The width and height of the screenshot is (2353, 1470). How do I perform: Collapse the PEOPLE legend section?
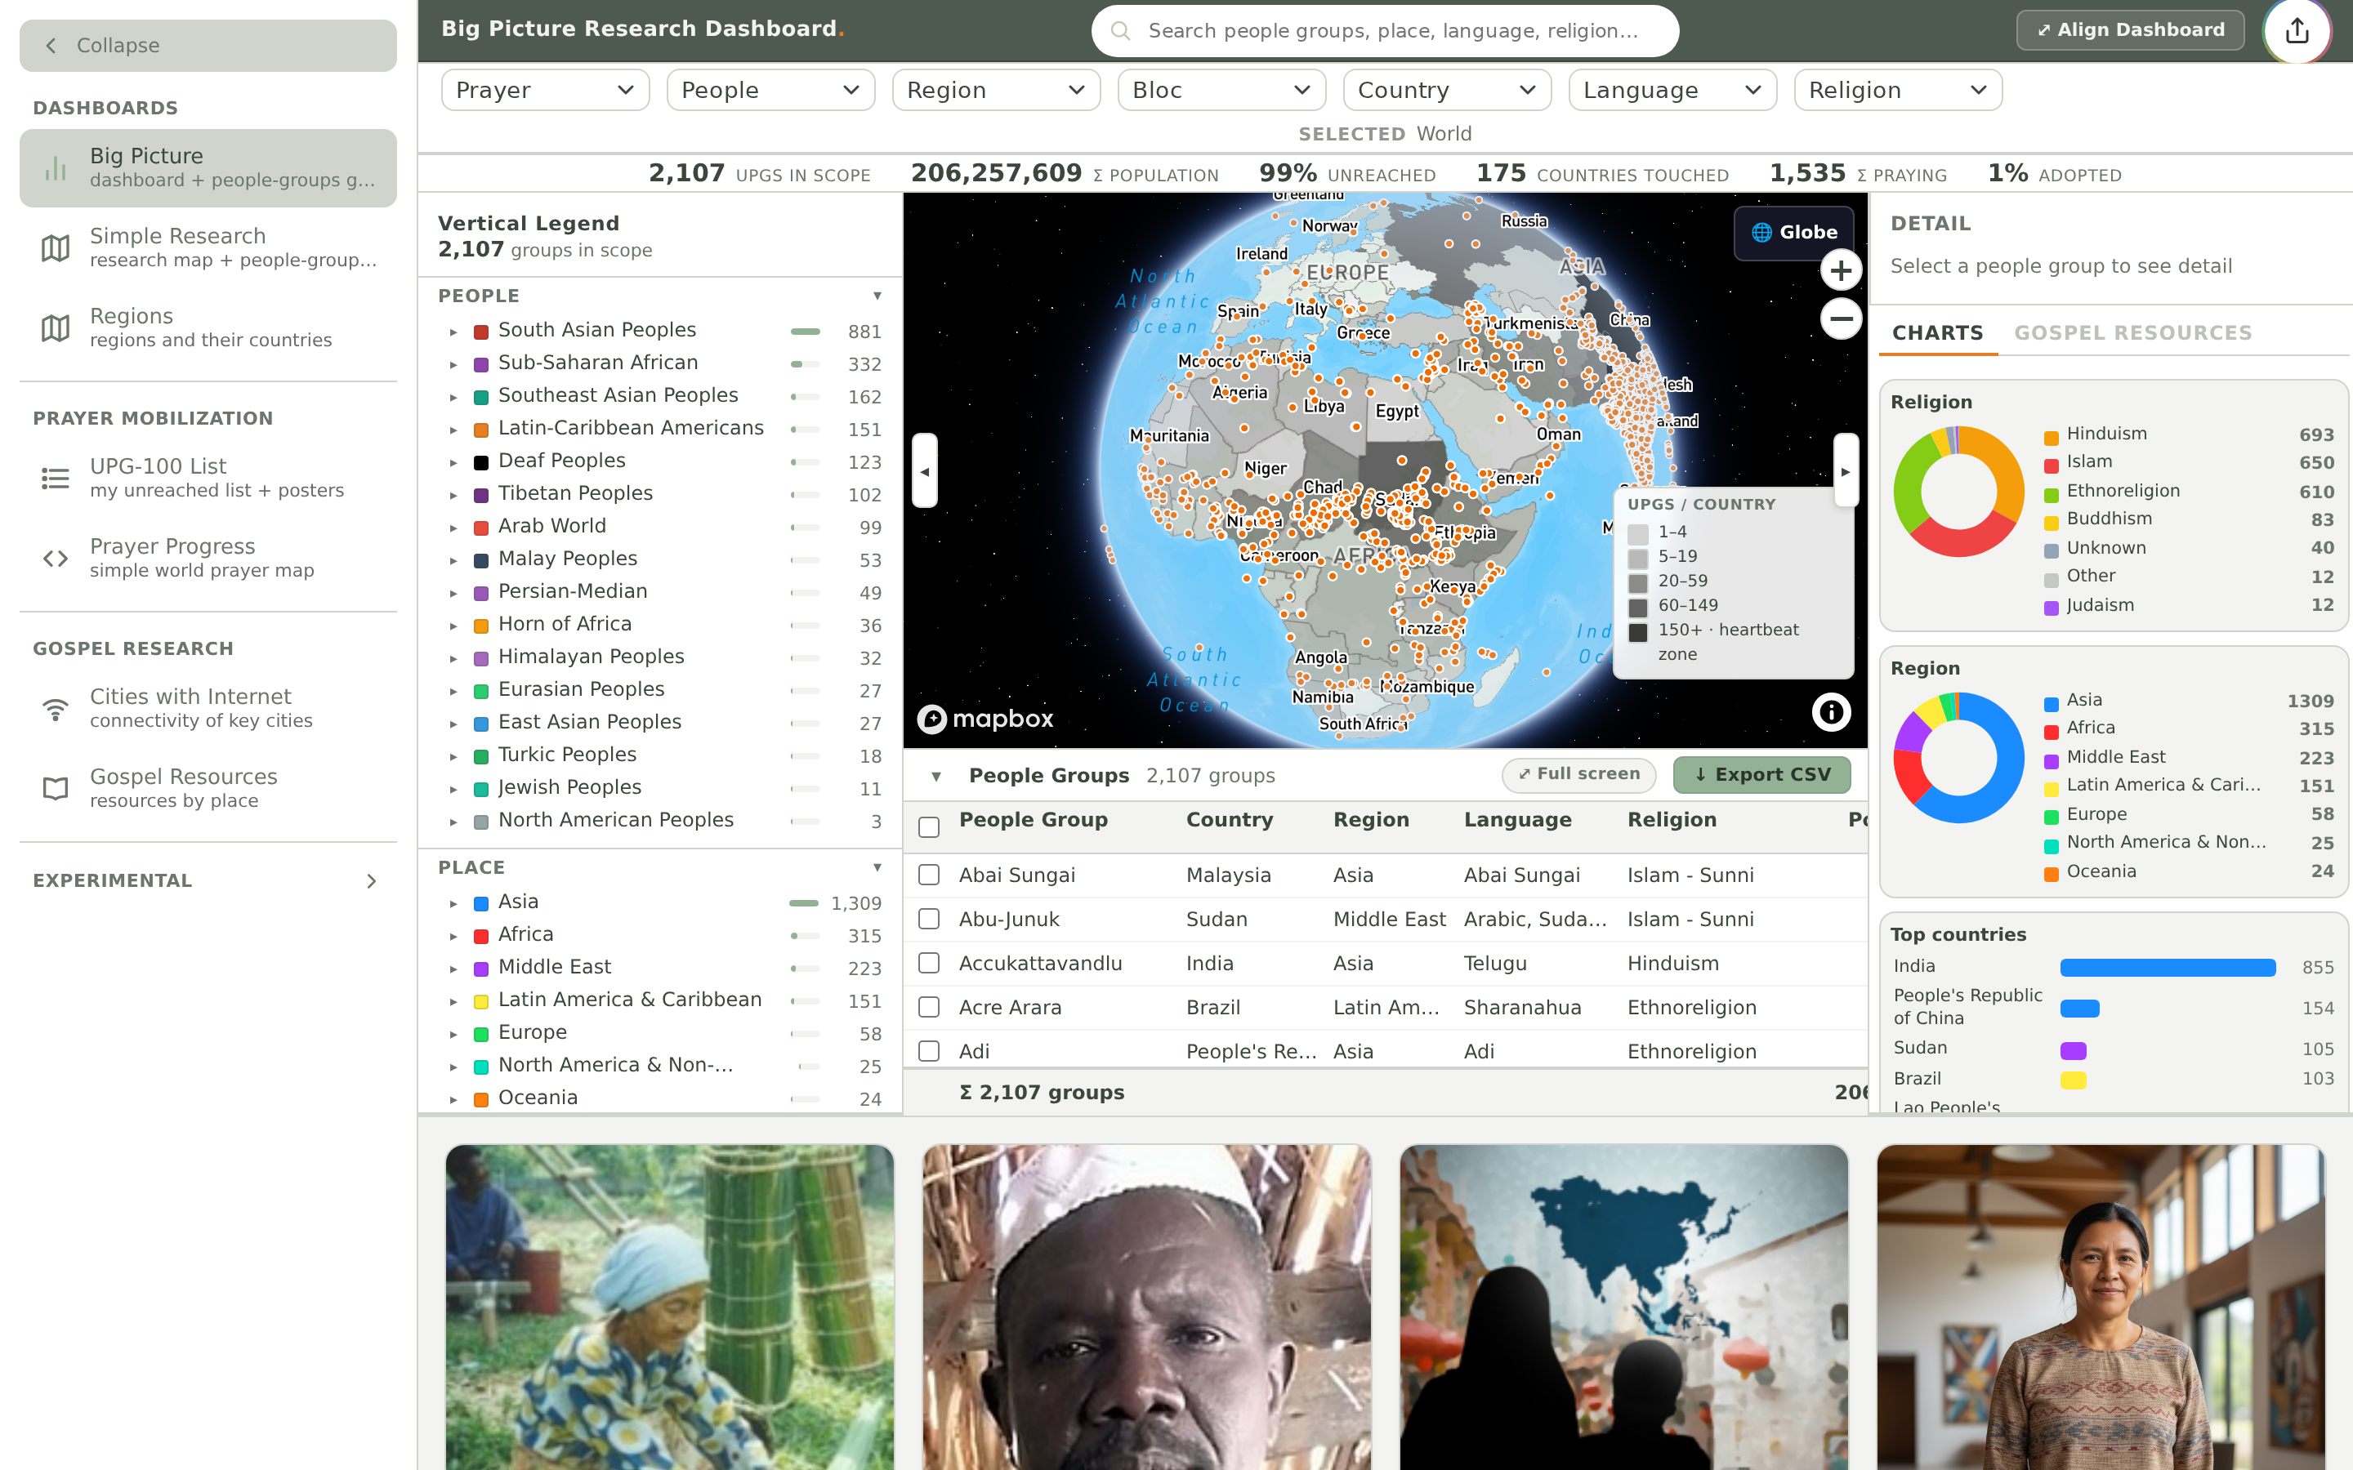[877, 296]
